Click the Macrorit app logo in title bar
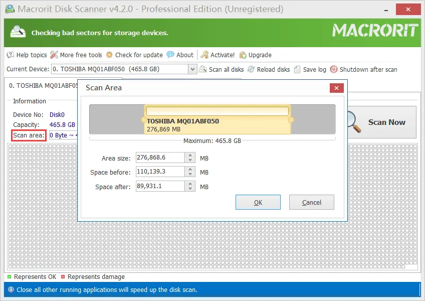The width and height of the screenshot is (425, 301). pyautogui.click(x=10, y=9)
